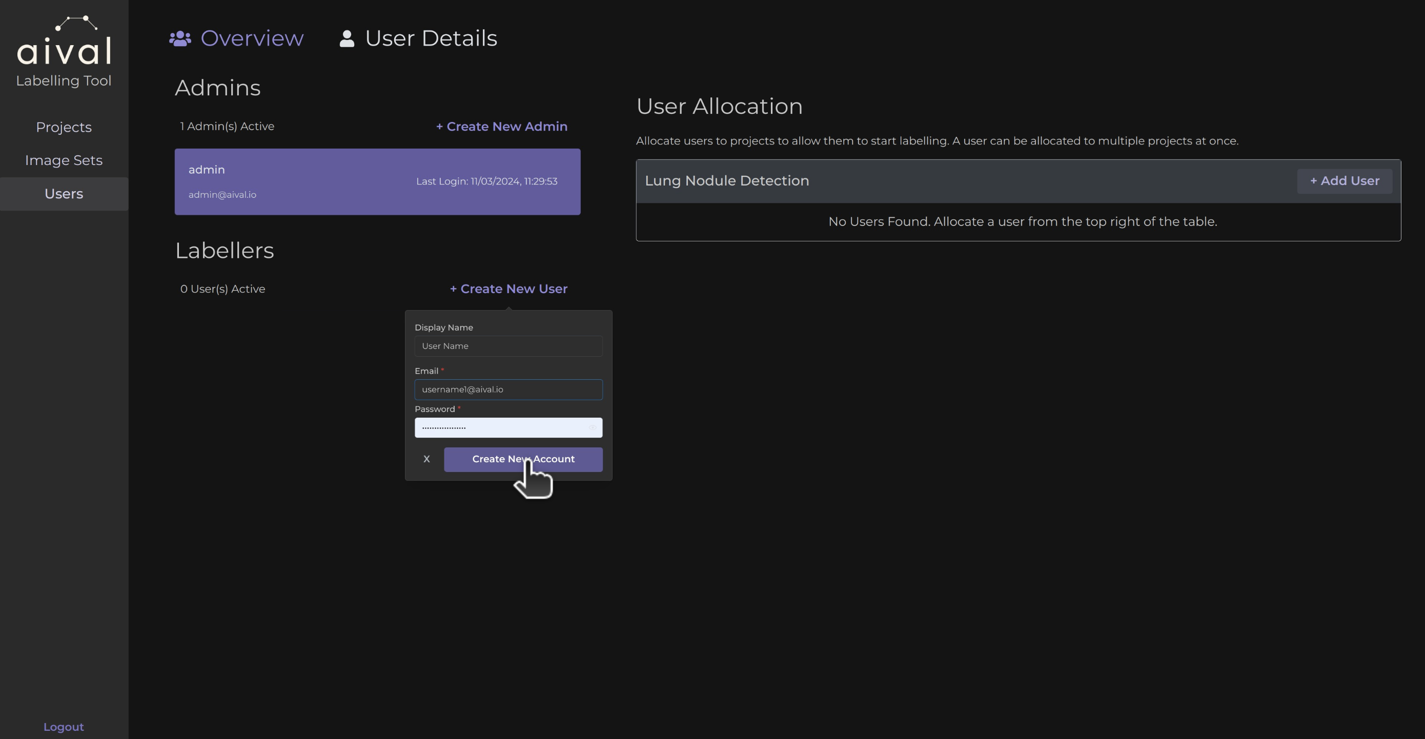Screen dimensions: 1425x739
Task: Go to Projects in sidebar
Action: tap(64, 127)
